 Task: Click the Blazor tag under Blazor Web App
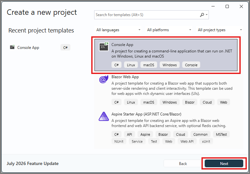click(x=190, y=102)
